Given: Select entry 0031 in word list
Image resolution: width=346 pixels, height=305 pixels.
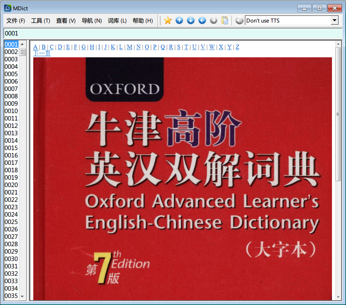Looking at the screenshot, I should coord(11,266).
